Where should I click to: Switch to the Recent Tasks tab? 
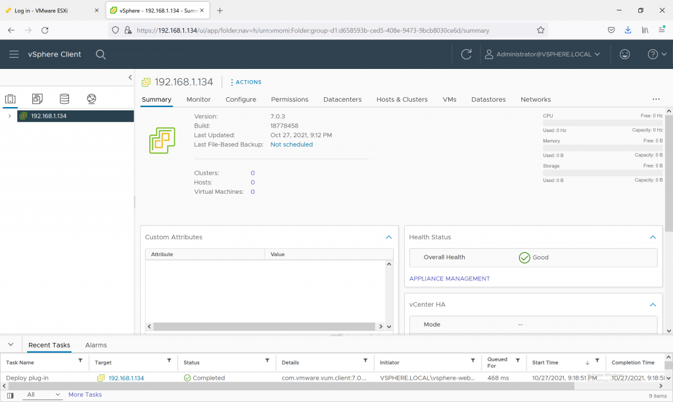tap(49, 345)
